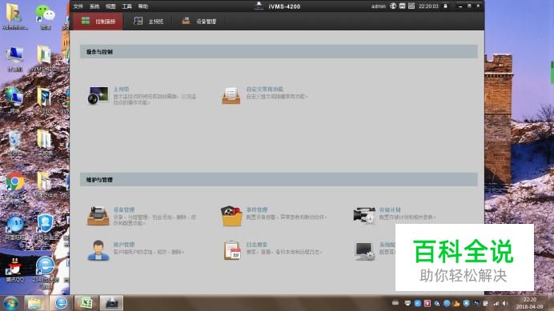This screenshot has width=554, height=311.
Task: Open the 用户管理 person icon
Action: (x=98, y=250)
